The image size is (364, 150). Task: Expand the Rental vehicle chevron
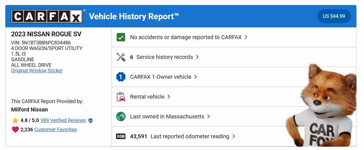pyautogui.click(x=169, y=97)
